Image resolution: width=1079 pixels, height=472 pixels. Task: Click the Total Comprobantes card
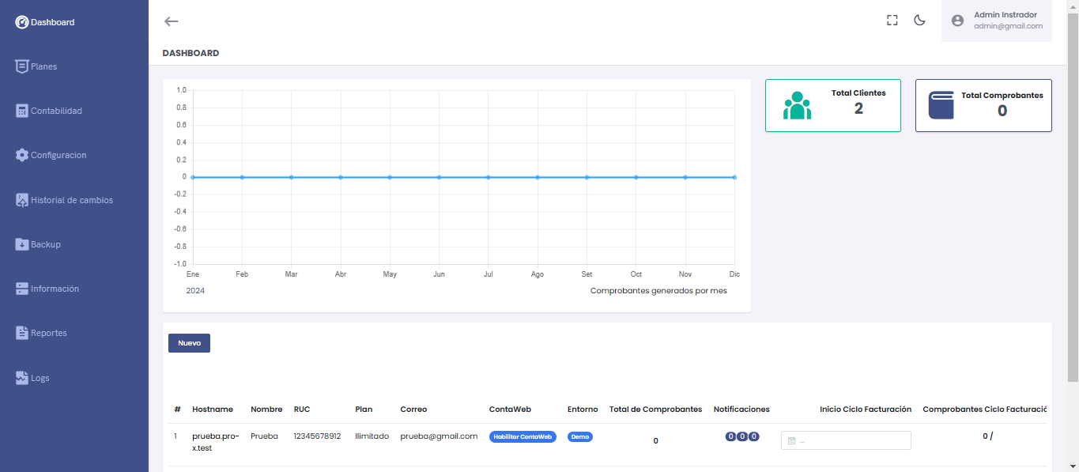point(983,105)
